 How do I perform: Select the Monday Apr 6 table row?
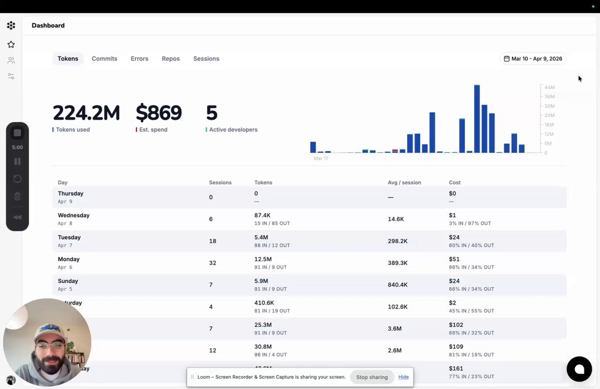click(x=309, y=263)
